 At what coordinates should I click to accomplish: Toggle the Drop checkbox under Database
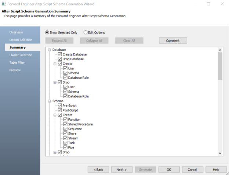click(x=60, y=82)
